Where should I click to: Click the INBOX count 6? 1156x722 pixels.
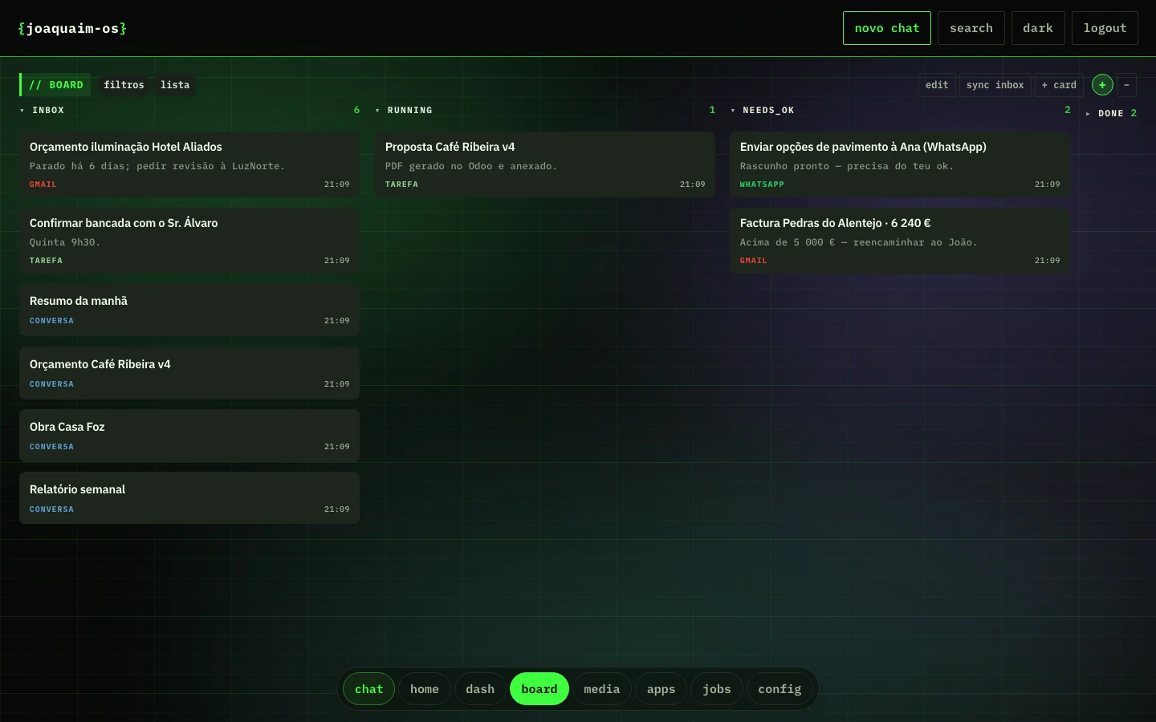pyautogui.click(x=356, y=110)
